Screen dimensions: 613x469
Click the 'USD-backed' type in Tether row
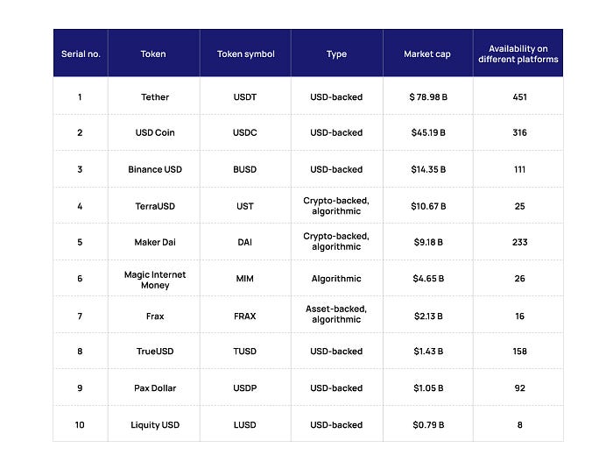(x=336, y=97)
